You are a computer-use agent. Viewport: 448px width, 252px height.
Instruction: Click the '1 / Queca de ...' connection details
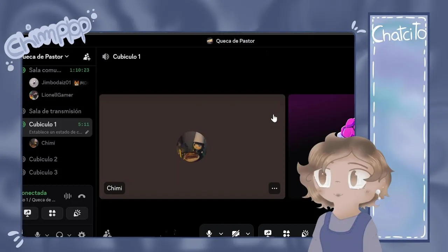(39, 200)
